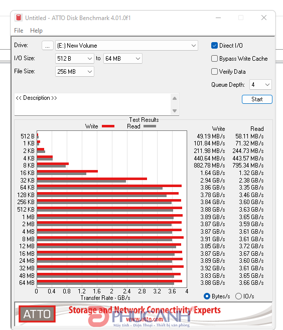Click the 3.72 GB/s read value
This screenshot has width=283, height=330.
(251, 246)
